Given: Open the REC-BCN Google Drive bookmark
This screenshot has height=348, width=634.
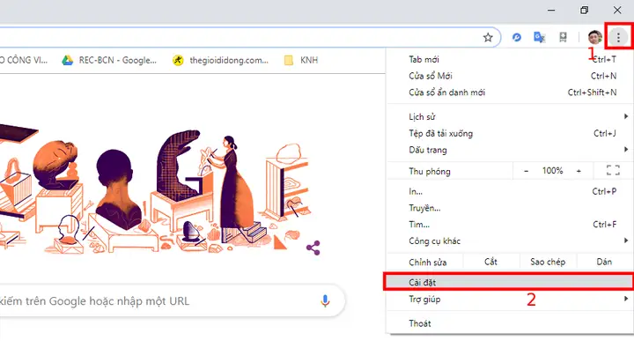Looking at the screenshot, I should coord(109,60).
